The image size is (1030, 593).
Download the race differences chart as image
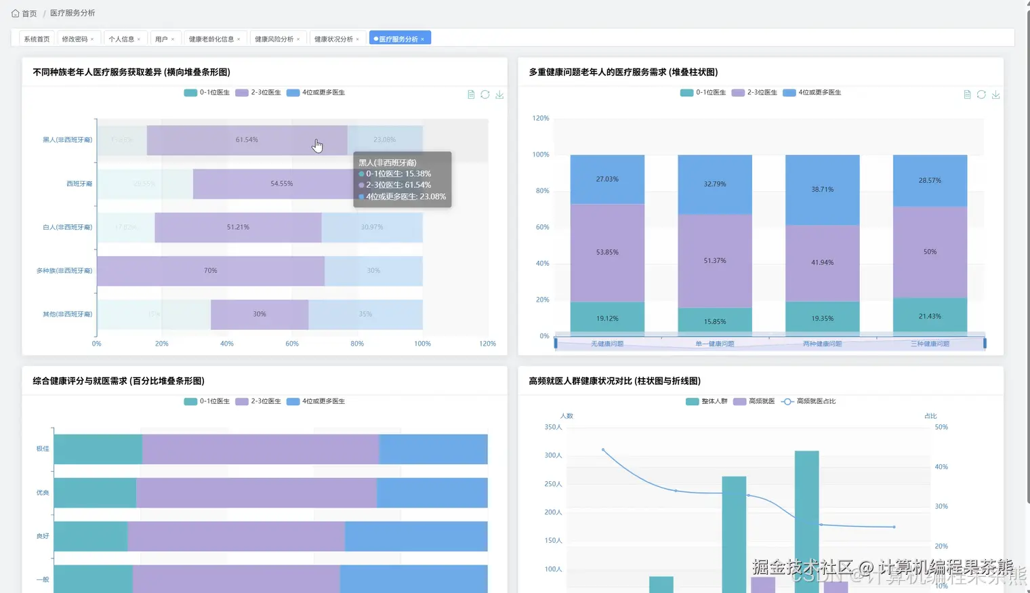[499, 95]
